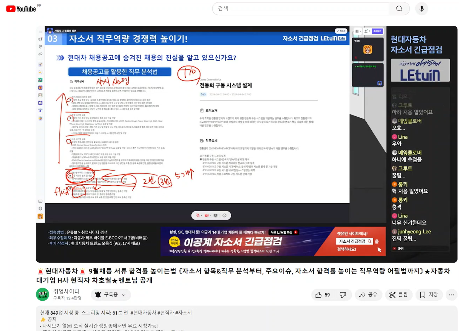Click the 공유 share button
The width and height of the screenshot is (459, 331).
point(368,295)
